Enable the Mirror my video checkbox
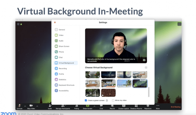 pyautogui.click(x=113, y=100)
